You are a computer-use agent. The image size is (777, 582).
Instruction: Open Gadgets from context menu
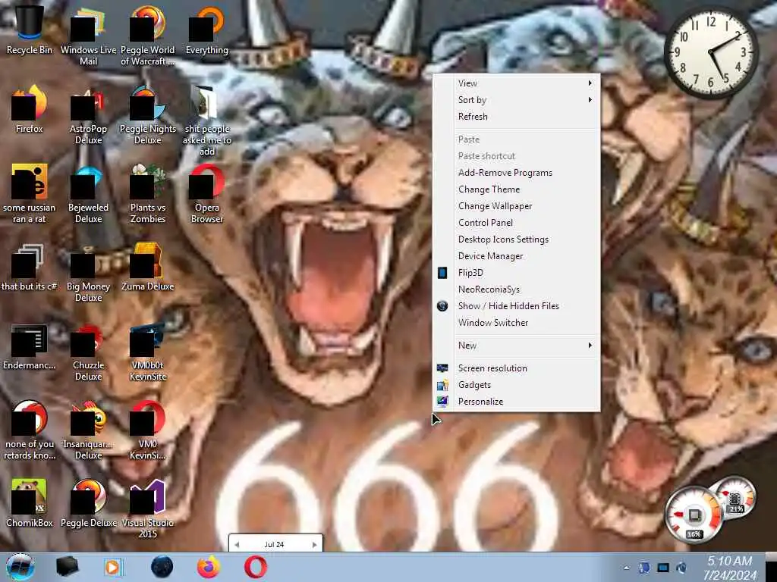click(x=516, y=385)
